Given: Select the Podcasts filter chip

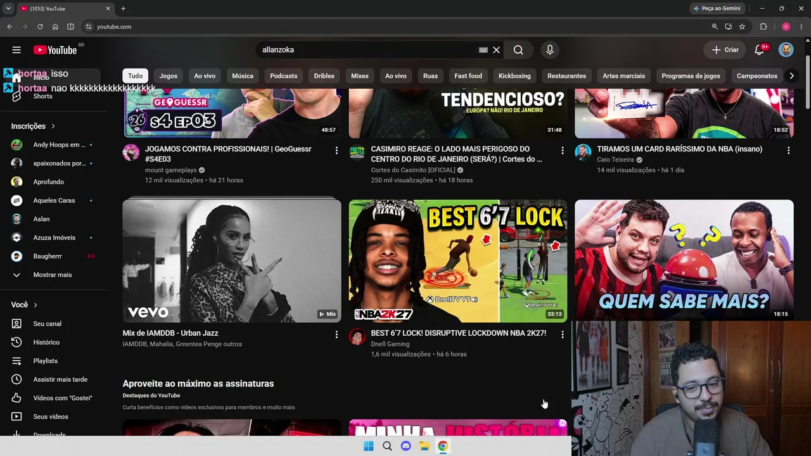Looking at the screenshot, I should coord(283,76).
